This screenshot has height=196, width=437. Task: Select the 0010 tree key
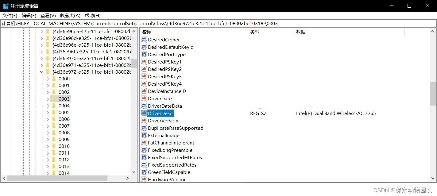(64, 146)
